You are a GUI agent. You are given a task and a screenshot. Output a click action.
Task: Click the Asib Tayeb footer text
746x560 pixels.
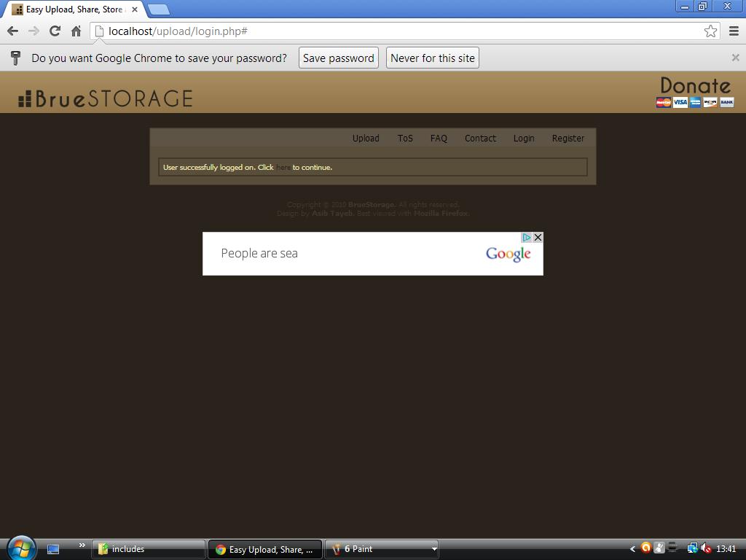coord(332,214)
